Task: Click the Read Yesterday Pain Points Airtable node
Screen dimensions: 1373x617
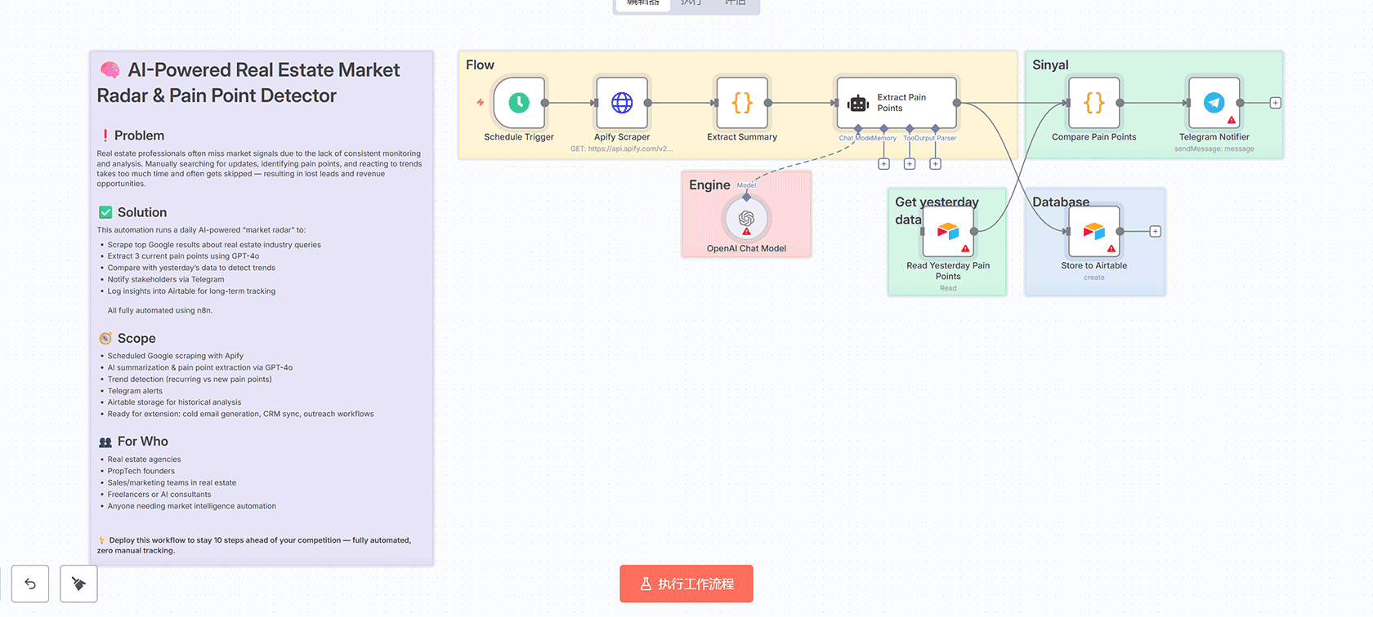Action: pos(948,232)
